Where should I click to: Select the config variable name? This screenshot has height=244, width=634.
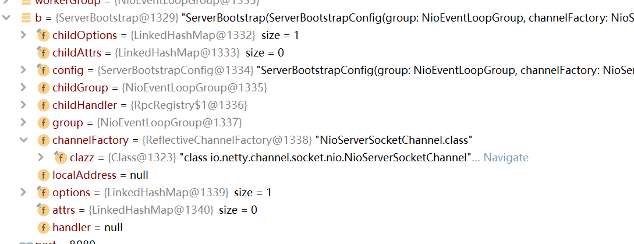68,70
